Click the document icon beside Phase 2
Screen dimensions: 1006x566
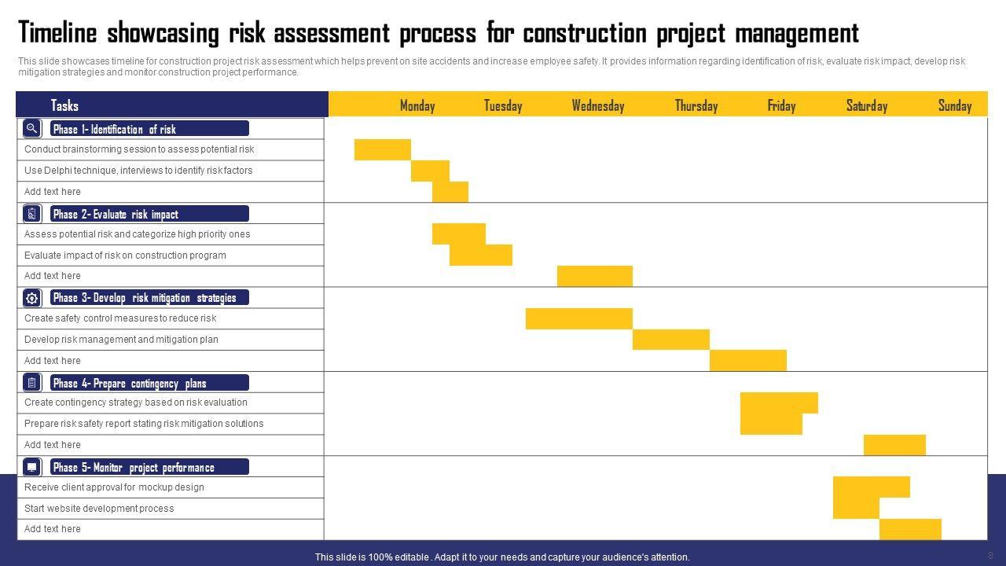click(32, 213)
